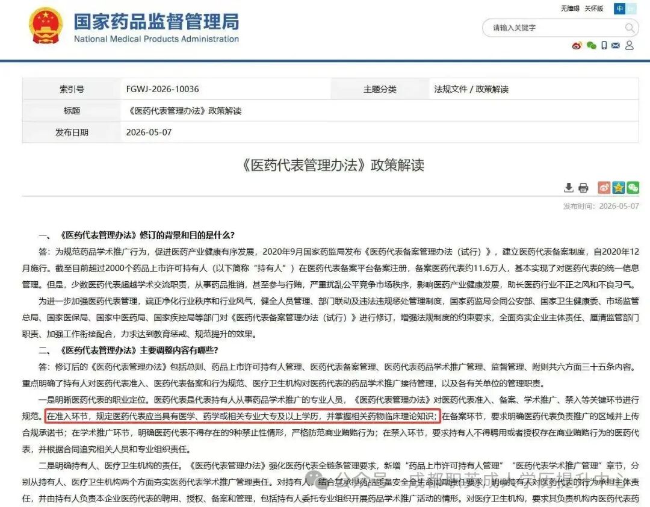This screenshot has height=507, width=650.
Task: Switch language to 中 (Chinese)
Action: 619,8
